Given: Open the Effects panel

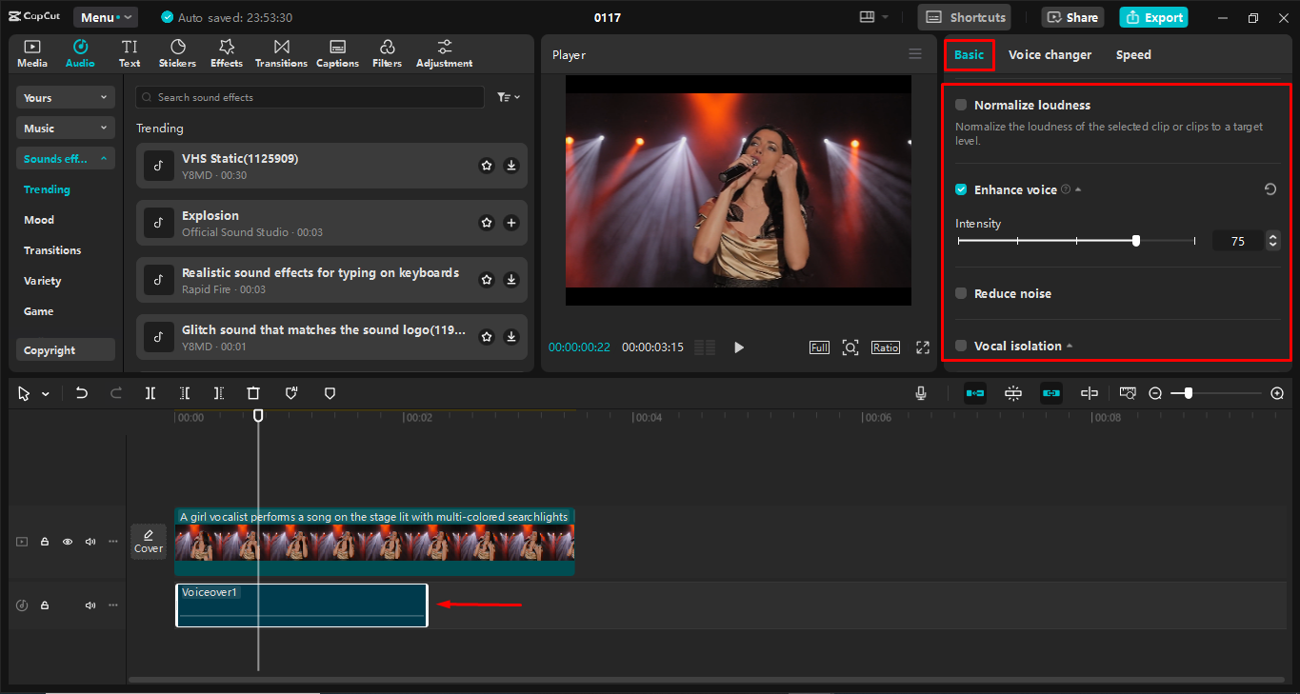Looking at the screenshot, I should pyautogui.click(x=227, y=53).
